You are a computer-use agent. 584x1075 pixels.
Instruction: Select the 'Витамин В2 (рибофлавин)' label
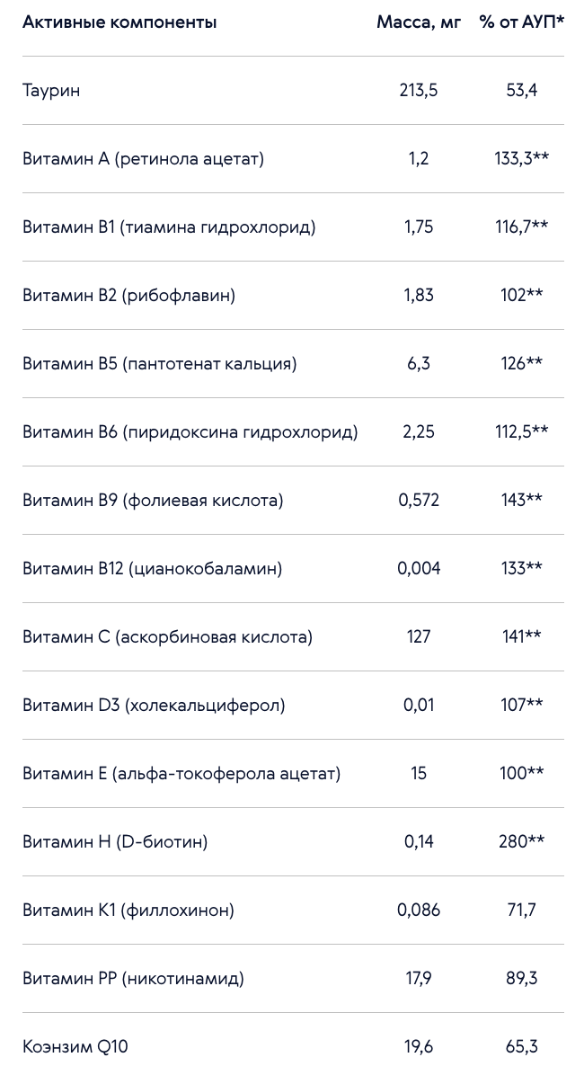(128, 296)
